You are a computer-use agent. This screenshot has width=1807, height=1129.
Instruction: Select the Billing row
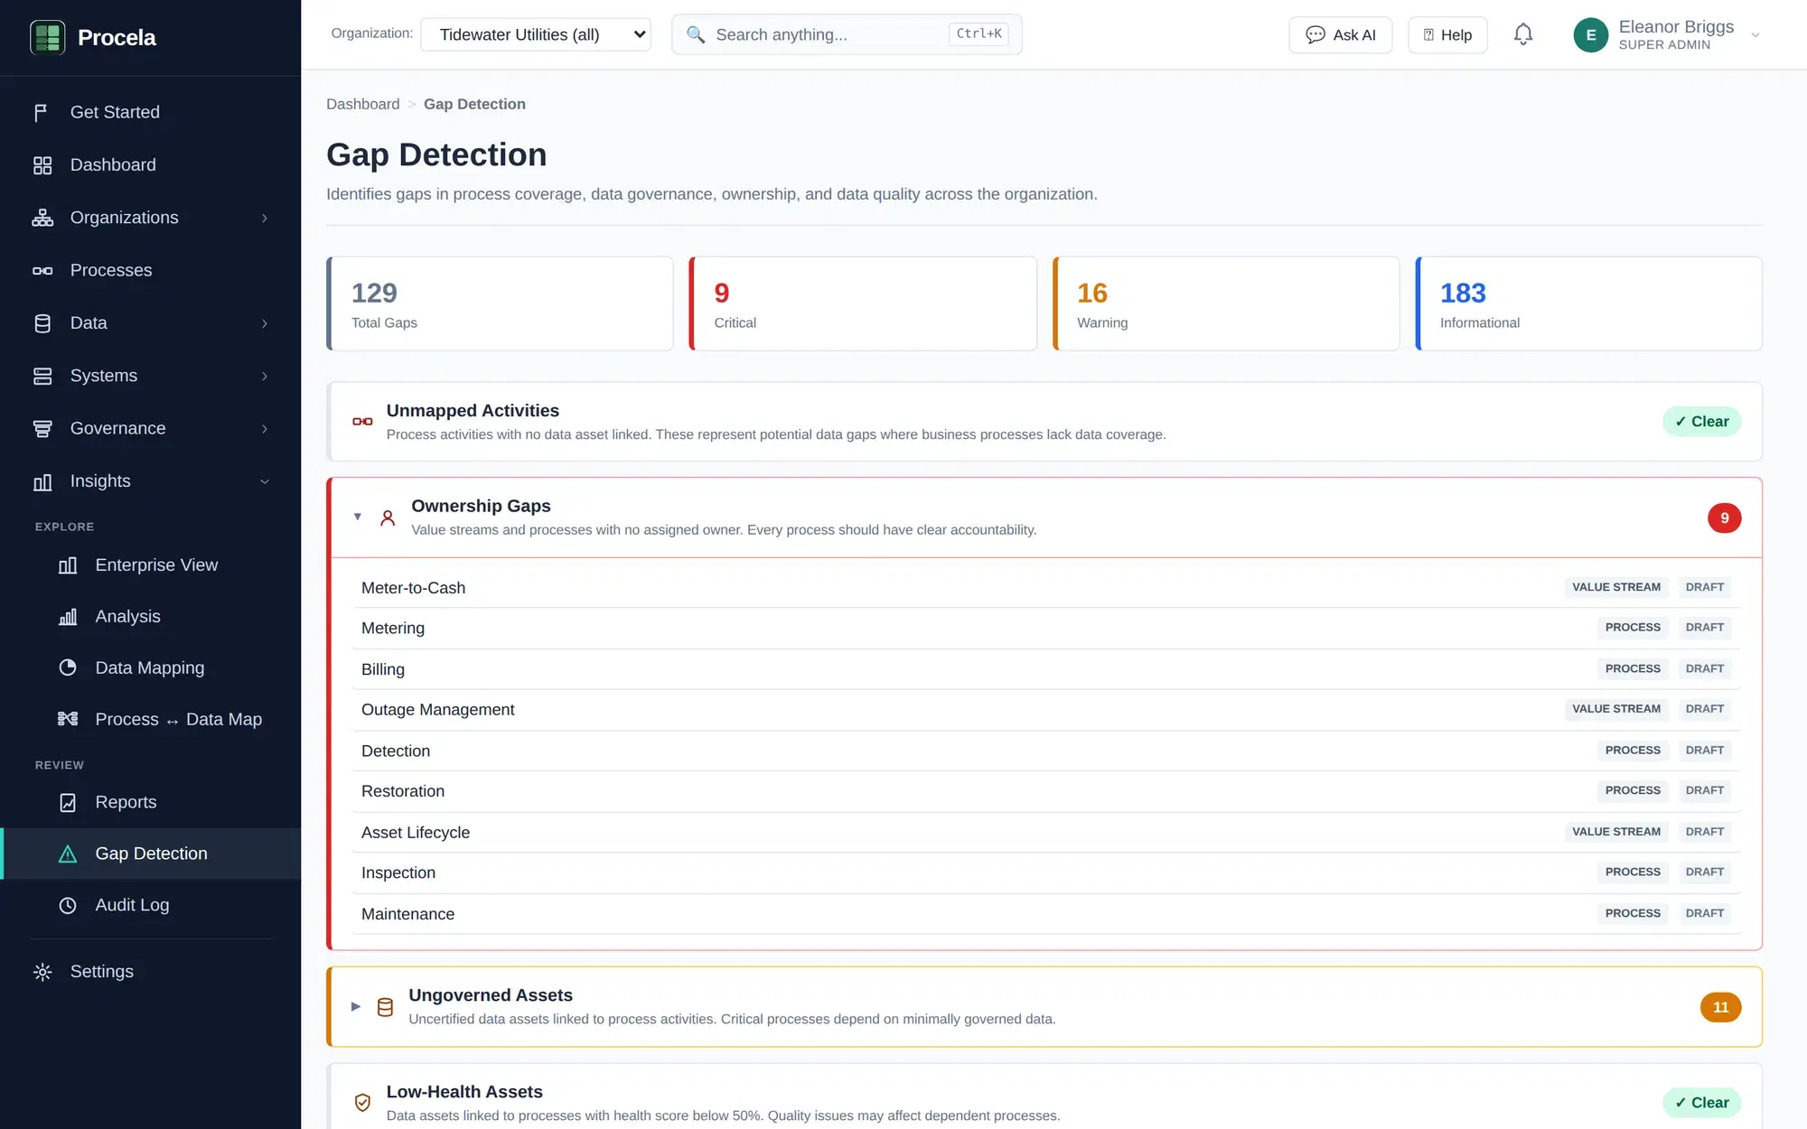1045,669
